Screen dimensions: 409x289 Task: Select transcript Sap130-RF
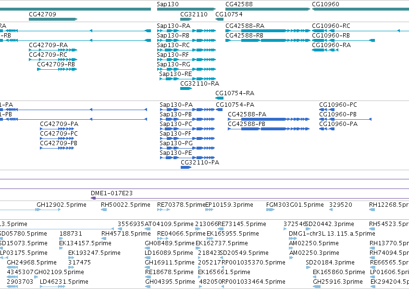[x=173, y=55]
